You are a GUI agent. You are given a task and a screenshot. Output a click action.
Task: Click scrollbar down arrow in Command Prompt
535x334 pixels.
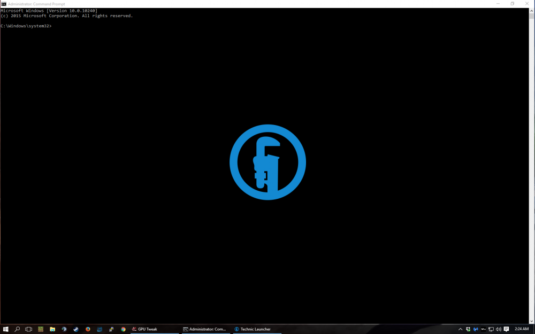point(532,321)
